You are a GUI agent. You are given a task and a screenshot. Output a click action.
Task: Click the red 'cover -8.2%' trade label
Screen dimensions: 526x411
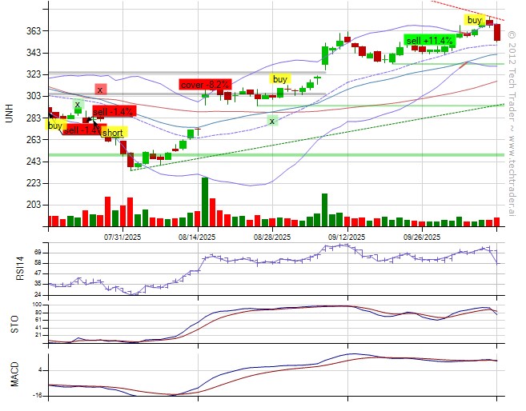tap(205, 84)
